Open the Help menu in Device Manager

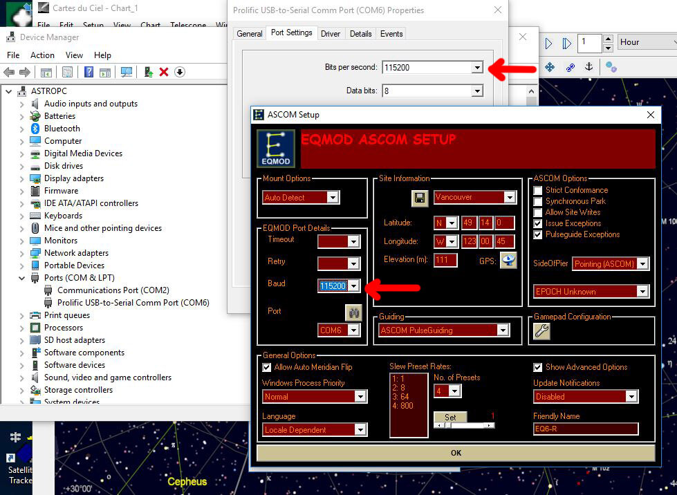coord(102,55)
